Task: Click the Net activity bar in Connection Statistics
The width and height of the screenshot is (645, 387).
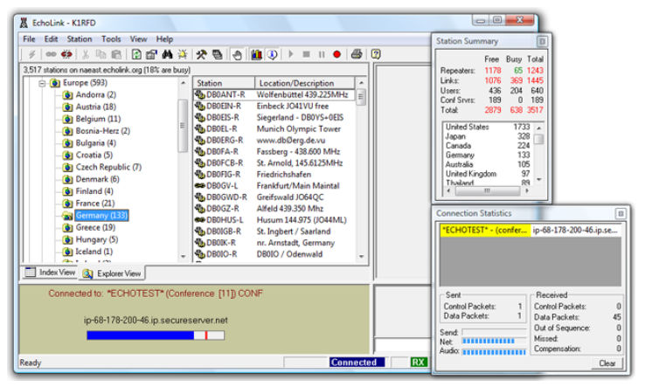Action: [x=494, y=341]
